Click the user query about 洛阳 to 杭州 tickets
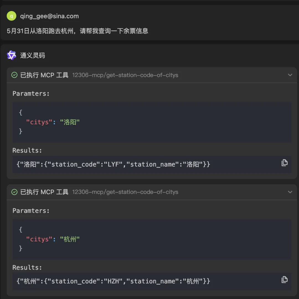Screen dimensions: 299x299 [78, 31]
